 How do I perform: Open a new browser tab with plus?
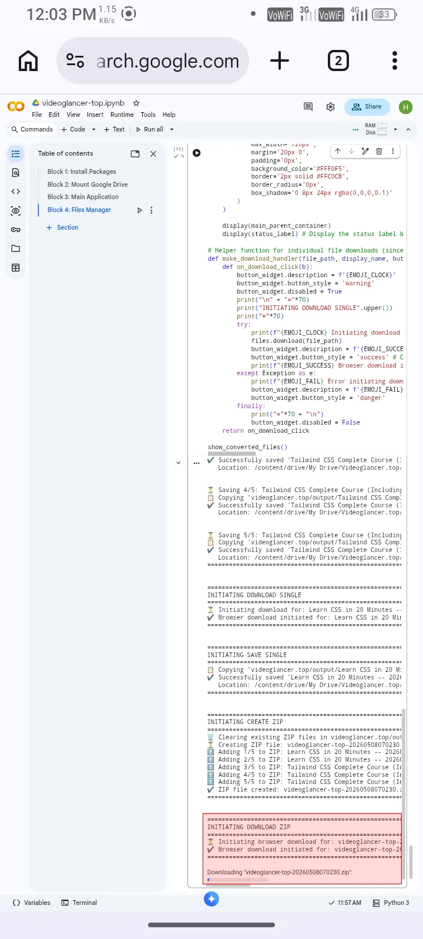280,60
